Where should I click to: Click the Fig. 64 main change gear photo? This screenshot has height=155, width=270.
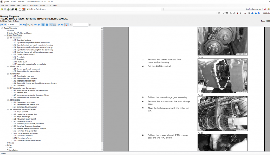(223, 114)
